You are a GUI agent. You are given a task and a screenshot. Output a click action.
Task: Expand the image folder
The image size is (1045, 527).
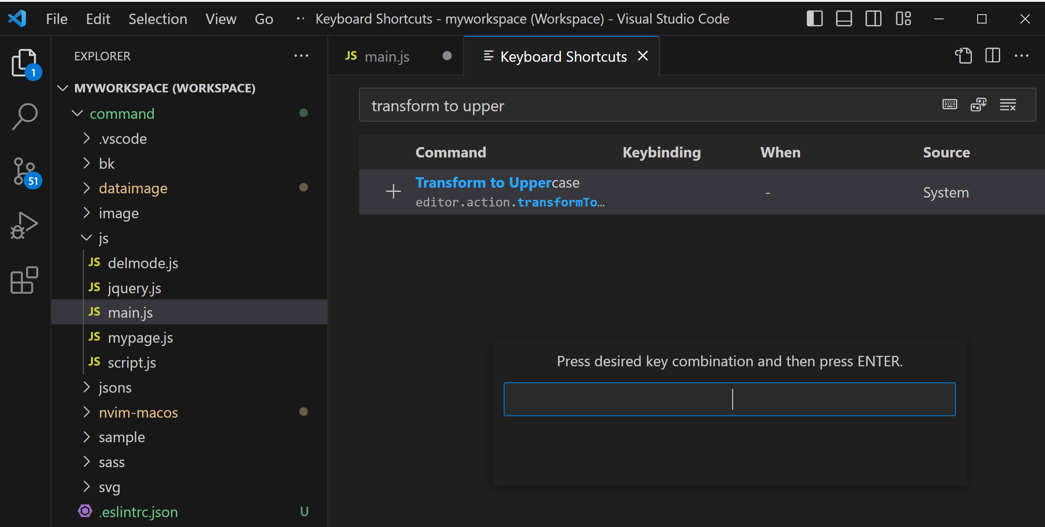pyautogui.click(x=87, y=213)
